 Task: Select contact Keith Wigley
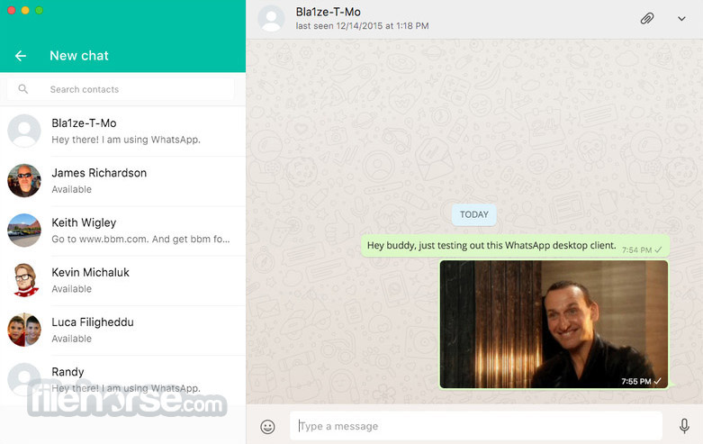point(122,231)
